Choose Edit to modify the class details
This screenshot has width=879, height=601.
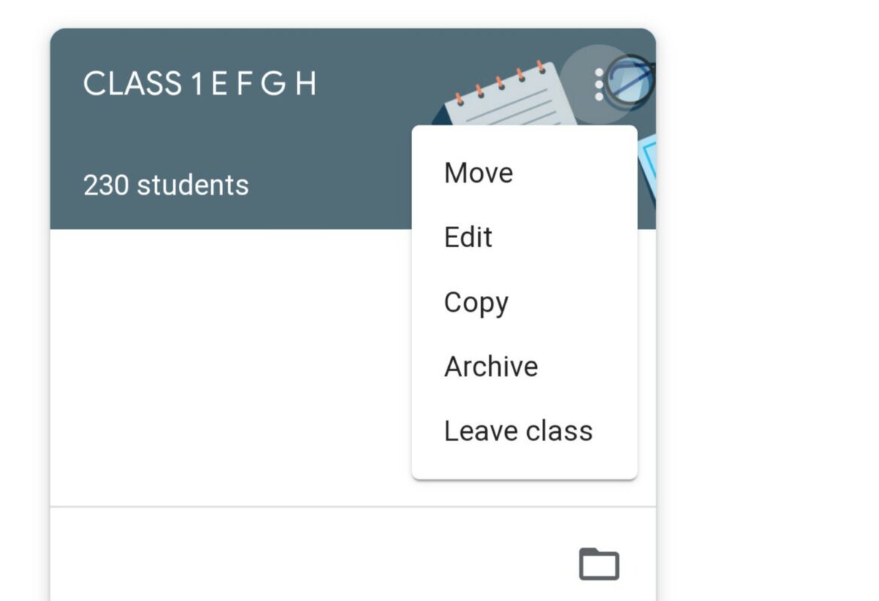coord(468,237)
